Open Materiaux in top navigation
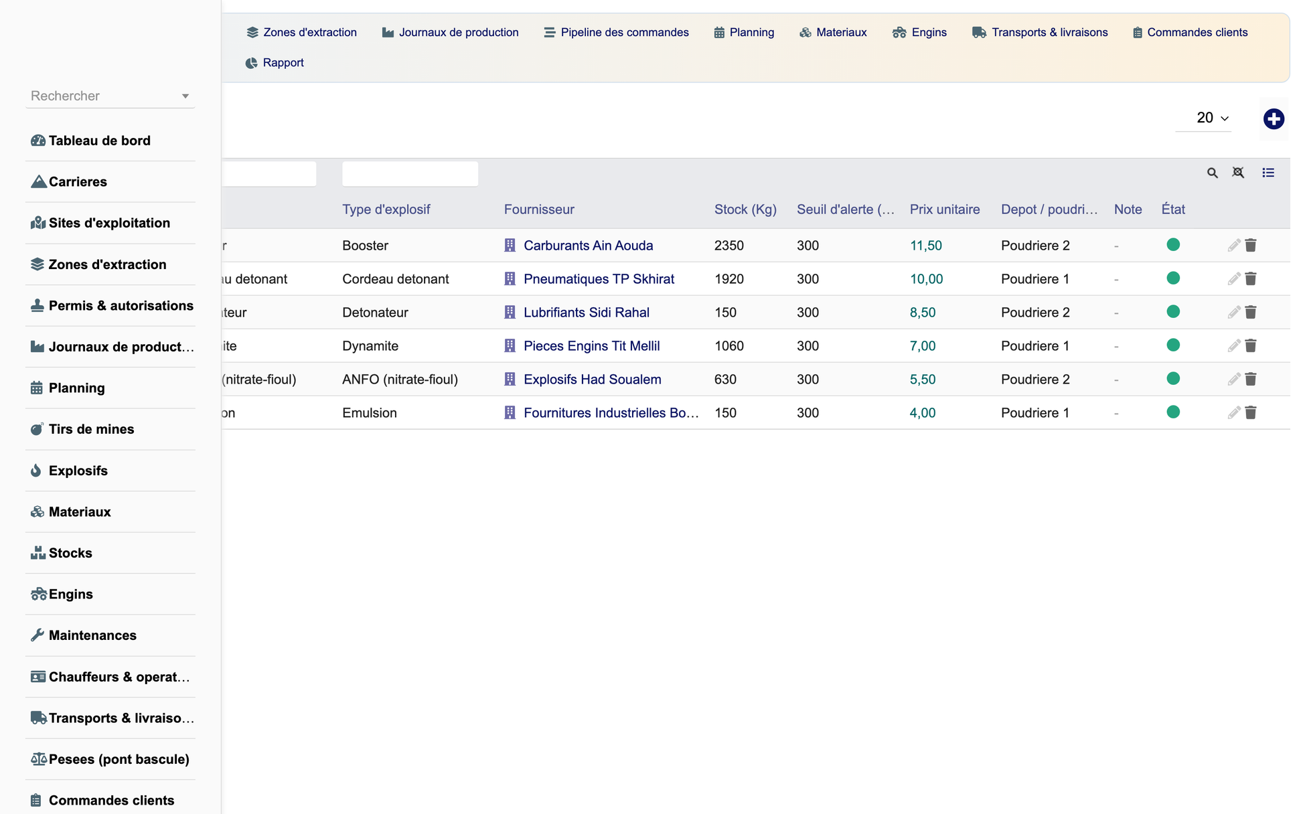Viewport: 1303px width, 814px height. point(833,32)
